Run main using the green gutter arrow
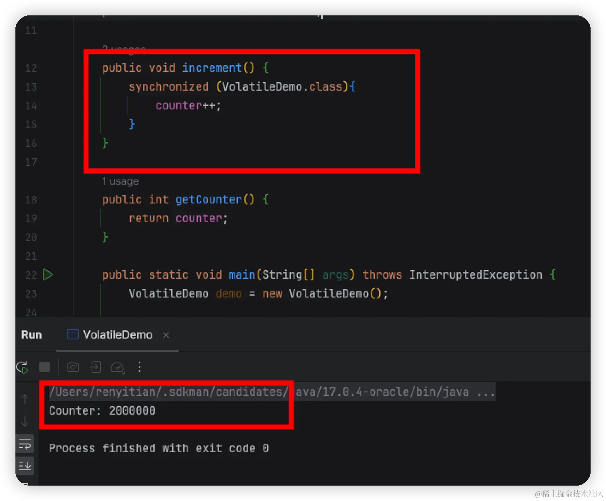 point(48,274)
